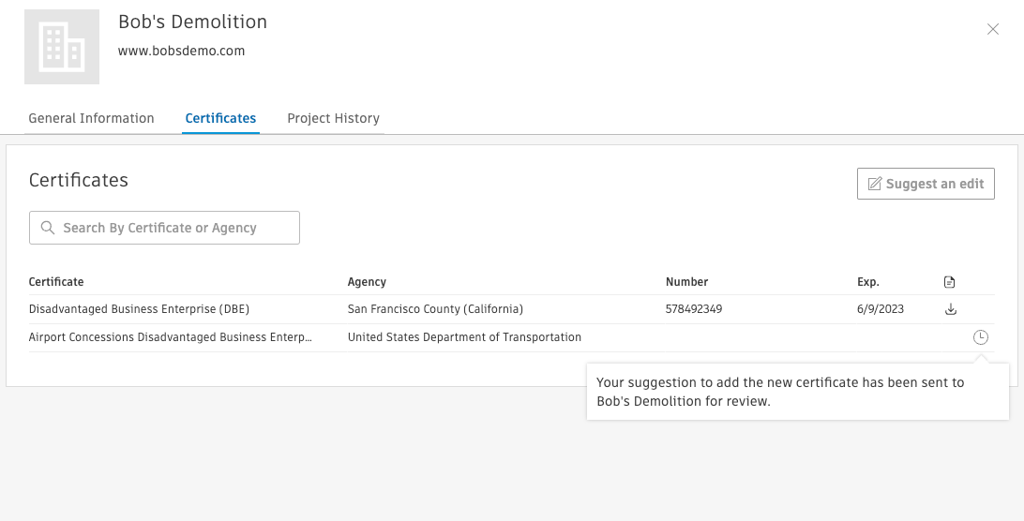Viewport: 1024px width, 521px height.
Task: Click the magnifying glass search icon
Action: click(47, 228)
